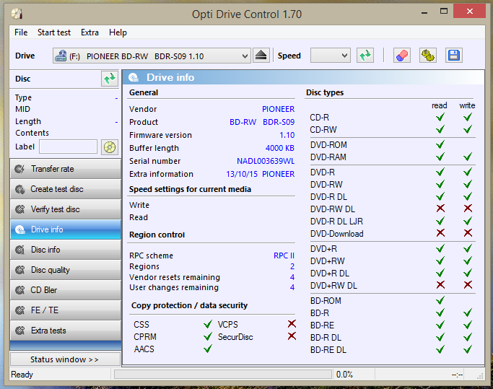The height and width of the screenshot is (389, 493).
Task: Click the Transfer rate disc icon
Action: tap(19, 169)
